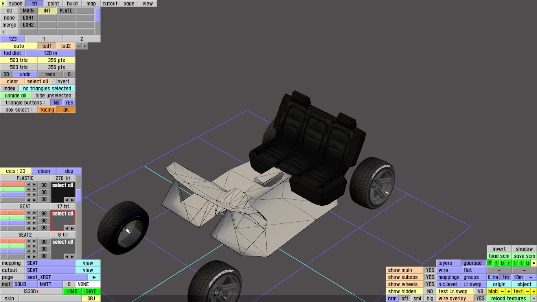
Task: Click the clean colours button
Action: (x=44, y=171)
